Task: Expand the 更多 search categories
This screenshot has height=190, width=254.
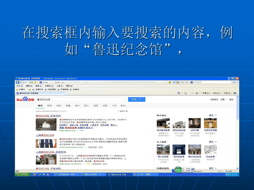Action: [123, 106]
